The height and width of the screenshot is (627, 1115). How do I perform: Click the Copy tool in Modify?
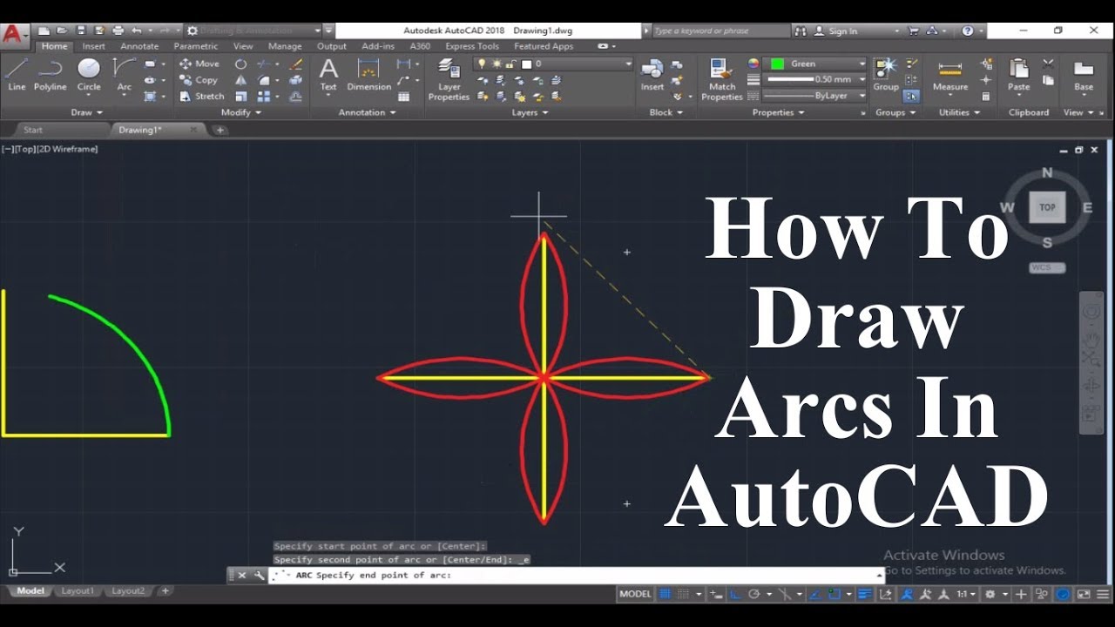pyautogui.click(x=199, y=80)
